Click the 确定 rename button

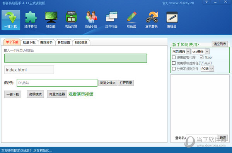pyautogui.click(x=223, y=138)
